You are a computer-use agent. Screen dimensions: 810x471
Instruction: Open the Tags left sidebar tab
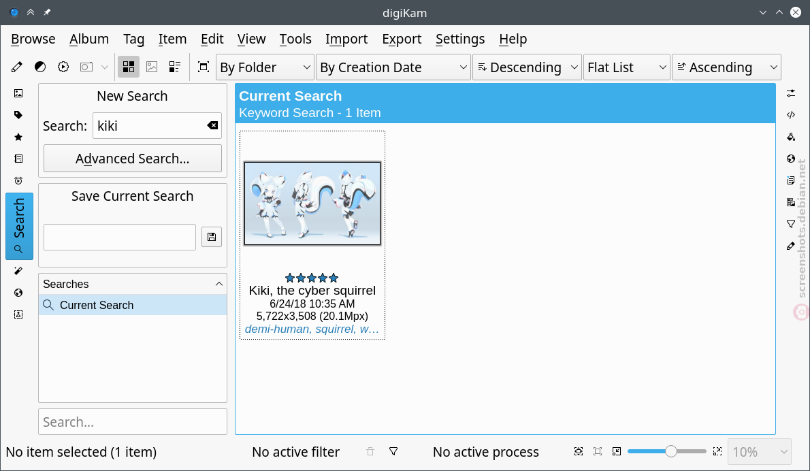click(18, 115)
